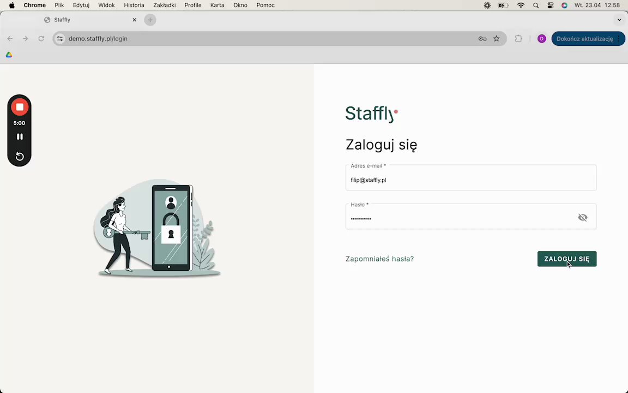Expand the tab search dropdown arrow

point(619,20)
